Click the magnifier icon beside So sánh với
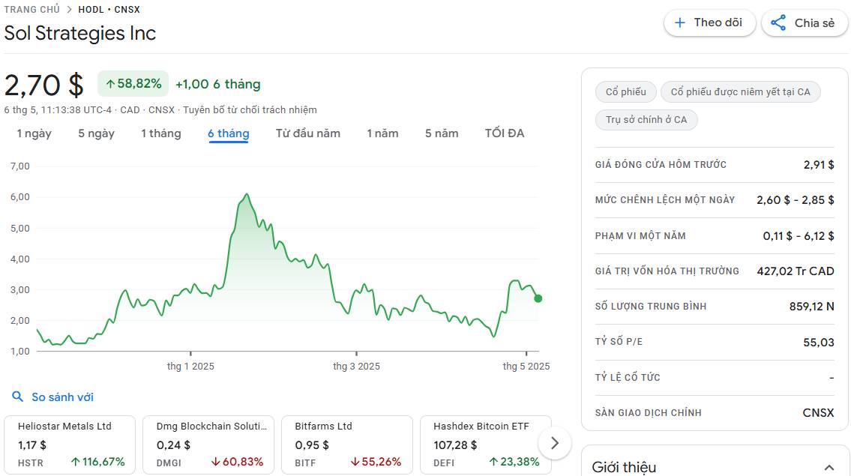This screenshot has width=851, height=476. tap(18, 397)
